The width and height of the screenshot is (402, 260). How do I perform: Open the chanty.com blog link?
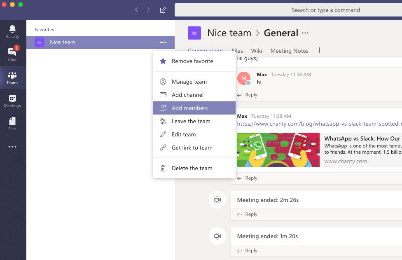(319, 124)
